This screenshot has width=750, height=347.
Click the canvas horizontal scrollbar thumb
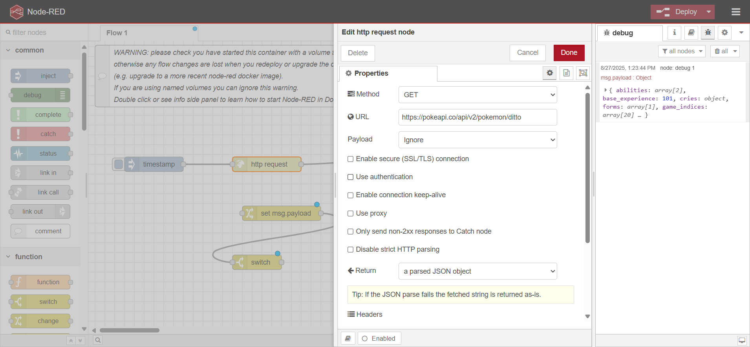point(130,330)
